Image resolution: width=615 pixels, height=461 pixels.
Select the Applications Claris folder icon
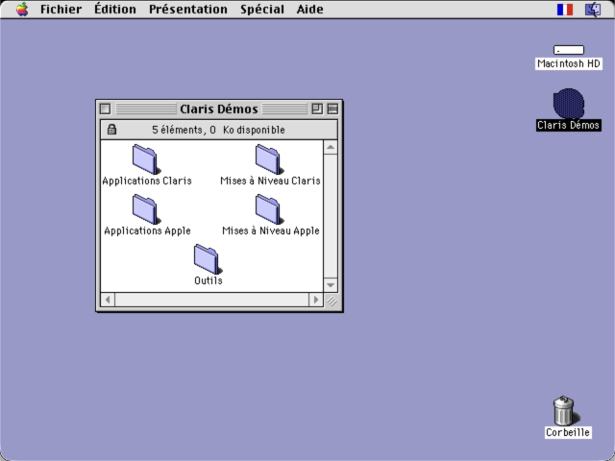pos(146,159)
